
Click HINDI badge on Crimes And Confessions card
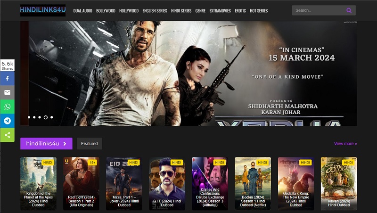(220, 163)
